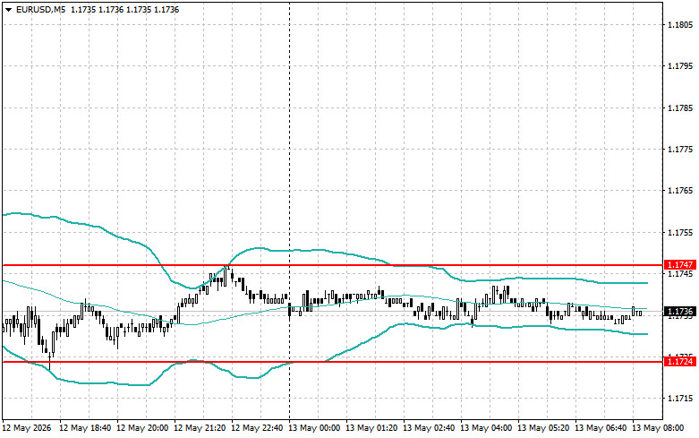Click the 13 May 04:00 time label
699x438 pixels.
(486, 428)
